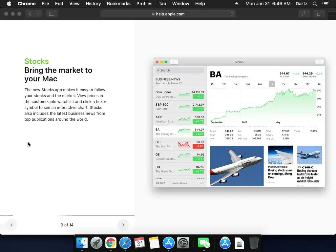
Task: Click the Dartz user name in menu bar
Action: click(301, 4)
